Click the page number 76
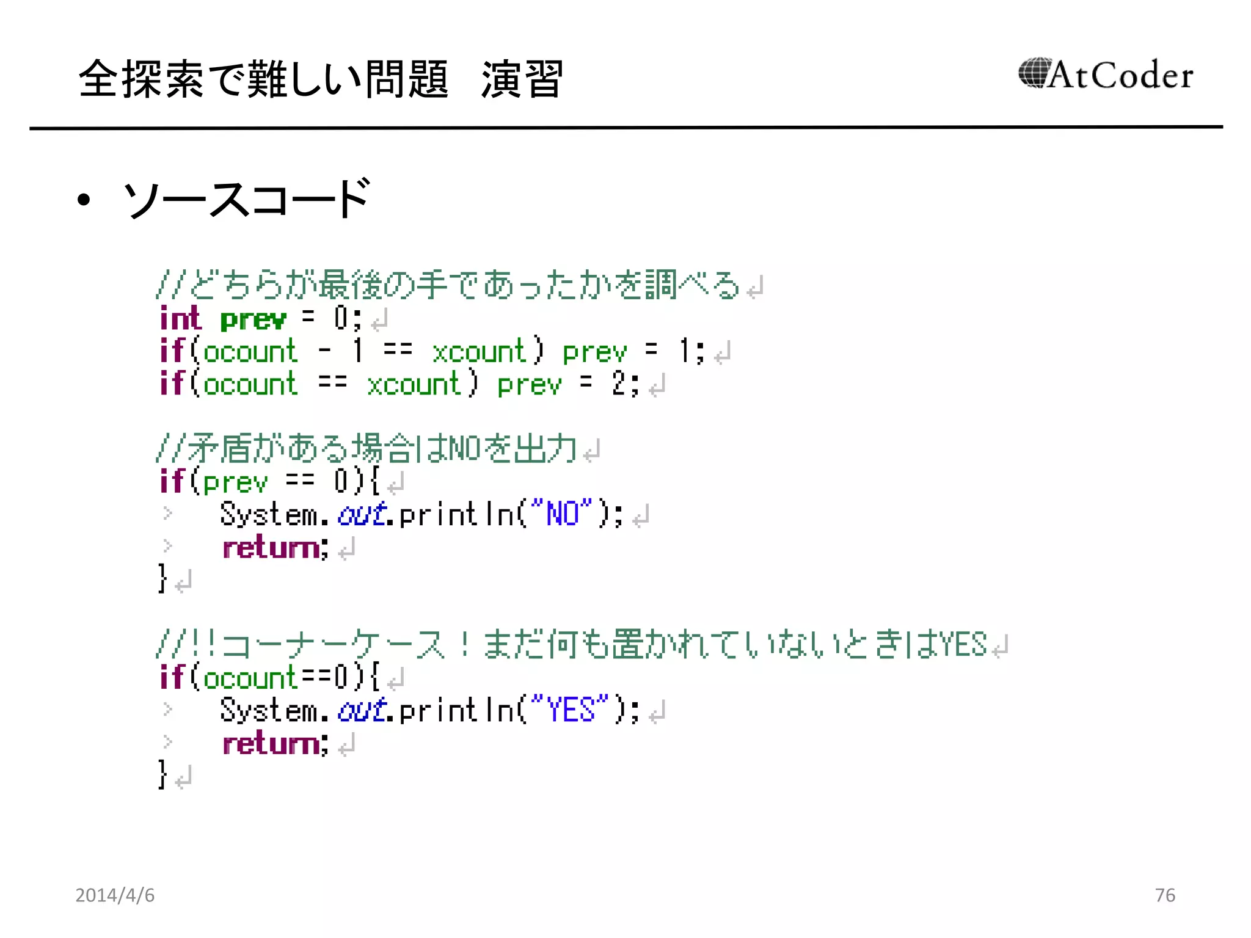This screenshot has height=938, width=1251. tap(1165, 895)
